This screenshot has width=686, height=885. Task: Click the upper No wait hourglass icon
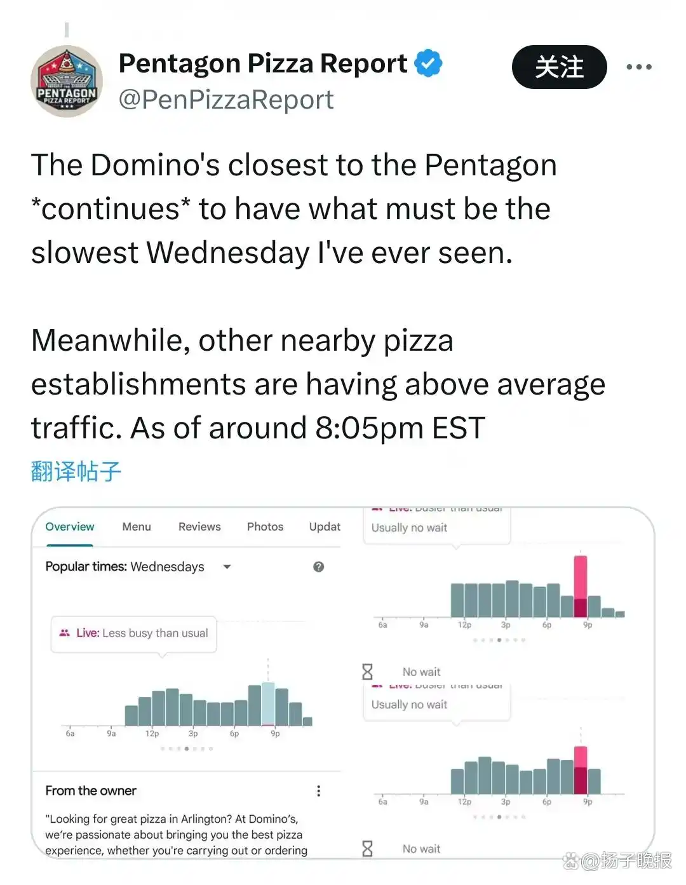(367, 672)
